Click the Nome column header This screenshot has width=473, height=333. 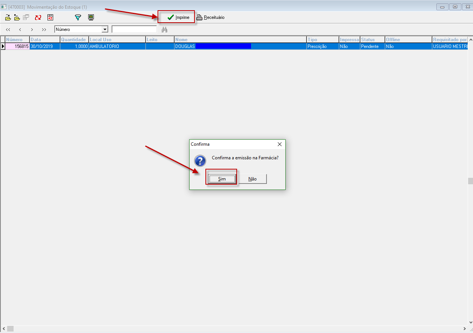[x=240, y=40]
